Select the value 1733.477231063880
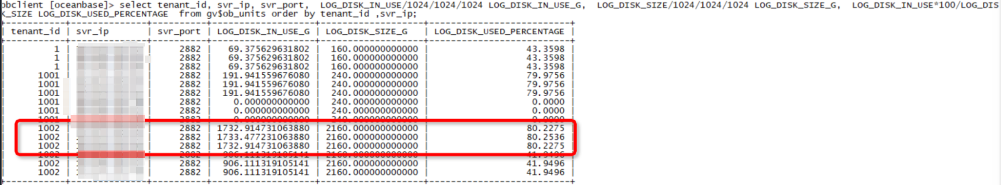This screenshot has width=1001, height=185. [x=263, y=137]
